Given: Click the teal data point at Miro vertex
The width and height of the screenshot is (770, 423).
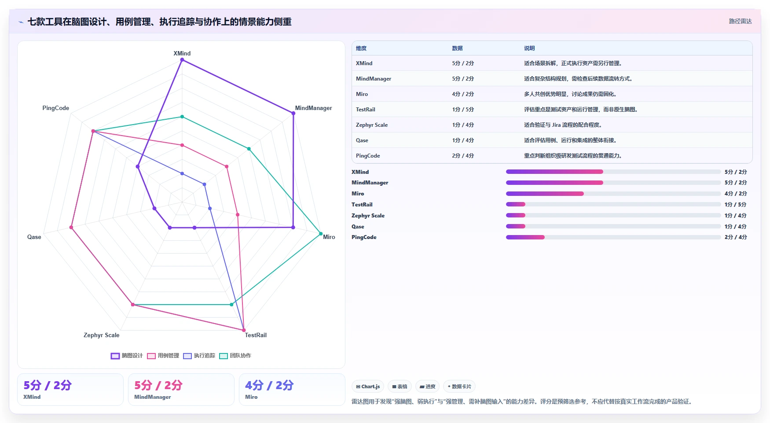Looking at the screenshot, I should 321,234.
